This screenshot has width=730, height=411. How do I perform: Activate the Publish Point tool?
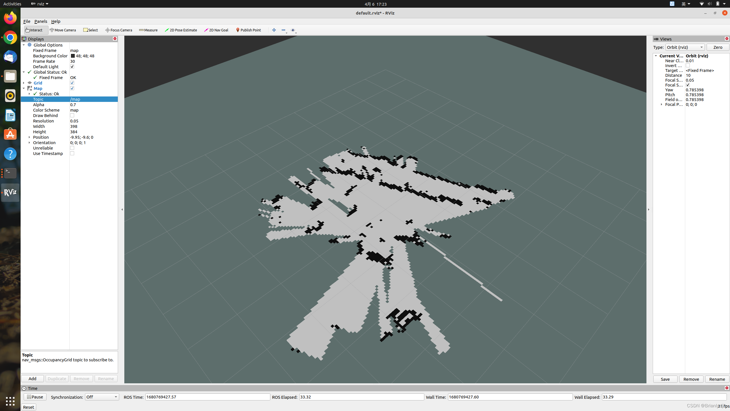(x=248, y=30)
